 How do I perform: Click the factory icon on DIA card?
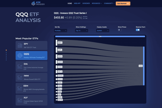click(x=20, y=66)
